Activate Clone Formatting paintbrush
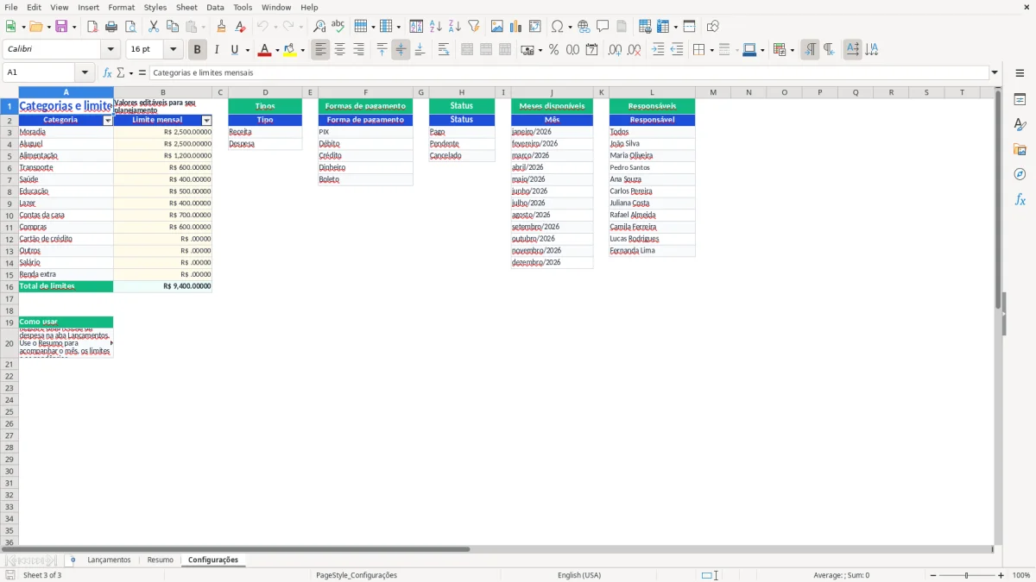1036x582 pixels. point(222,27)
